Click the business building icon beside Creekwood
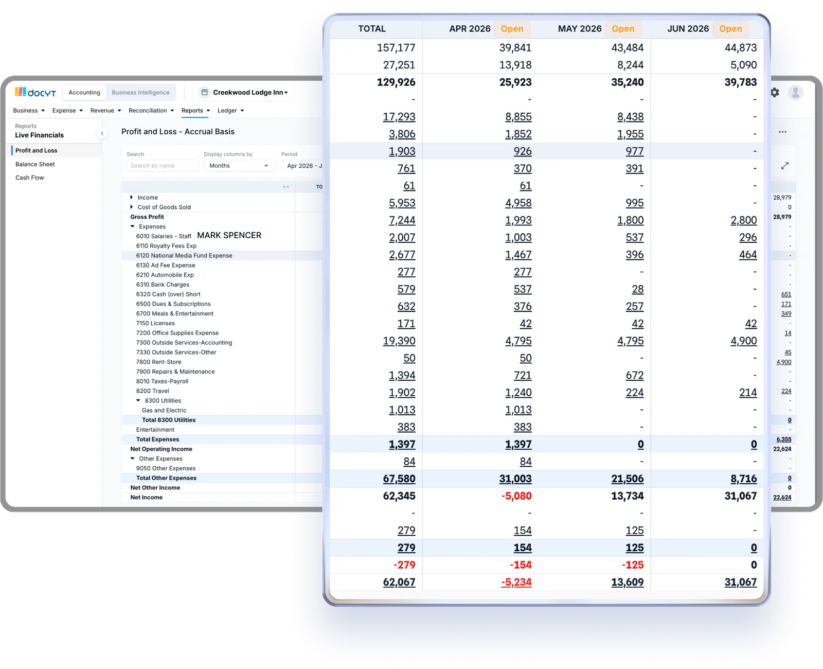Screen dimensions: 823x669 tap(204, 93)
